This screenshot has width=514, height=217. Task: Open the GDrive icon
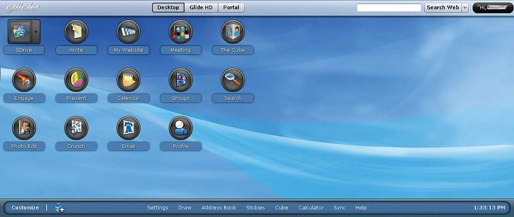pyautogui.click(x=20, y=32)
